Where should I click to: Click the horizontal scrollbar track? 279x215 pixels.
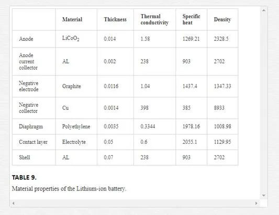click(x=135, y=203)
